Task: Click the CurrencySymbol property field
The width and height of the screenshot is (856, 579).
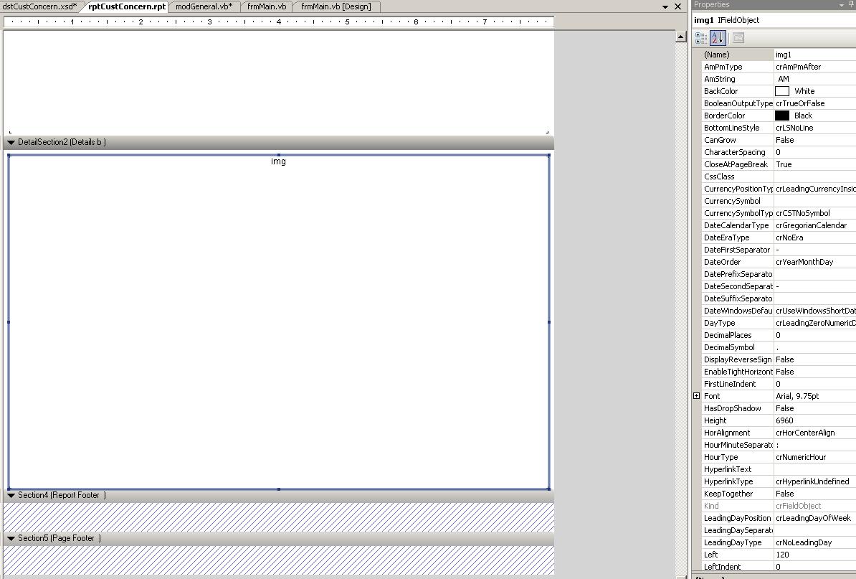Action: pyautogui.click(x=815, y=201)
